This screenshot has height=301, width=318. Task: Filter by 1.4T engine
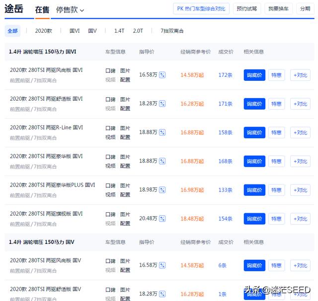click(119, 31)
